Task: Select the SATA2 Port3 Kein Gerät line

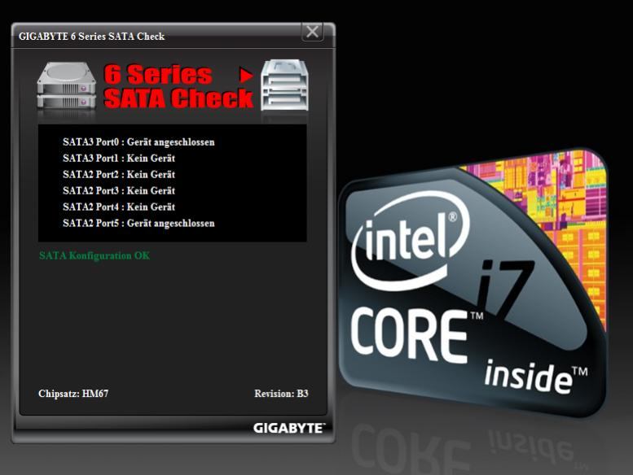Action: pos(119,190)
